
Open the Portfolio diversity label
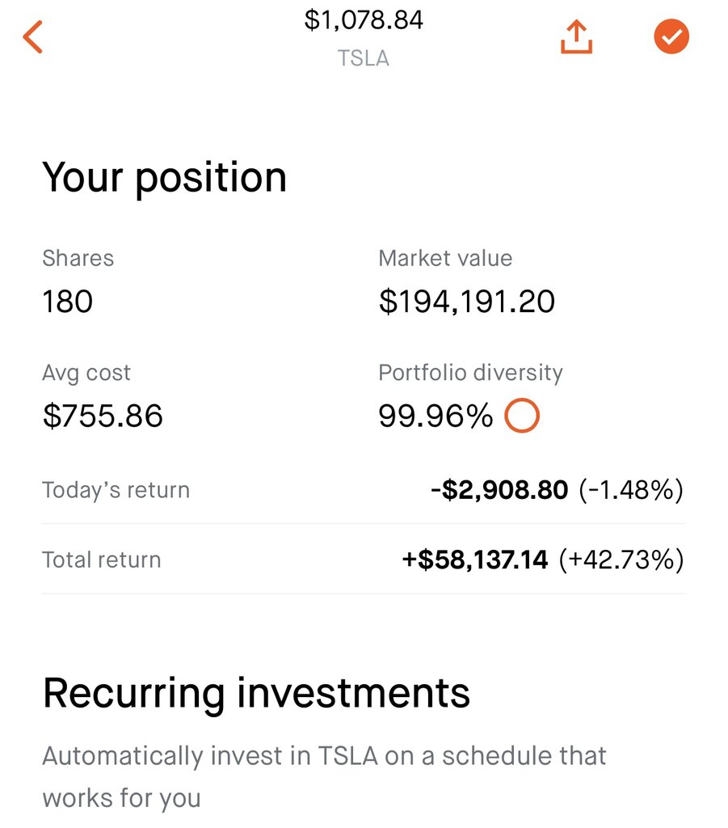(x=470, y=373)
